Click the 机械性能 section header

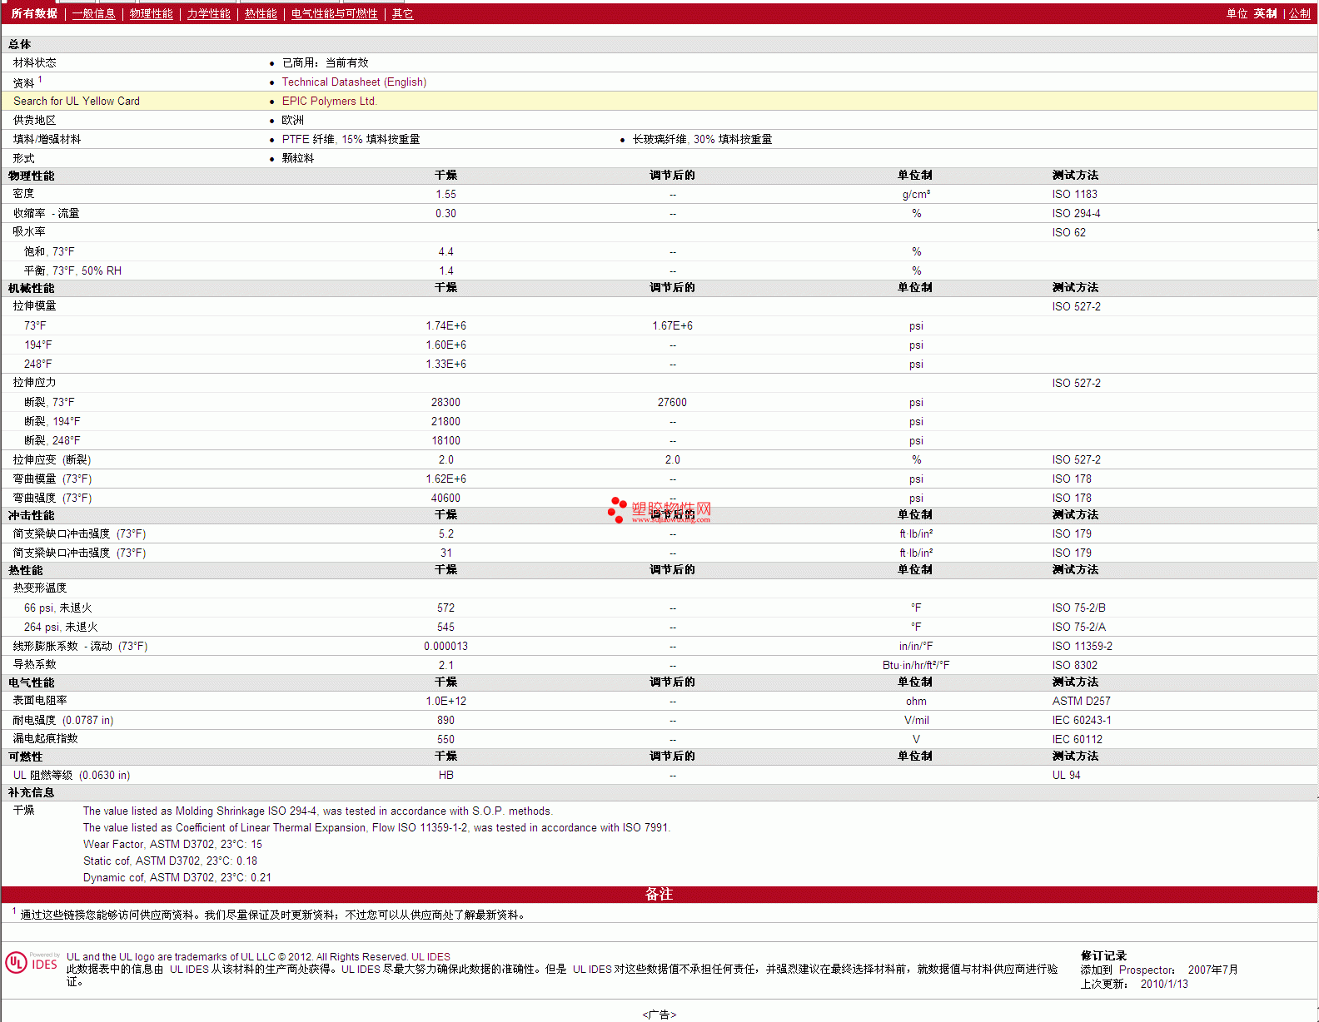point(31,288)
